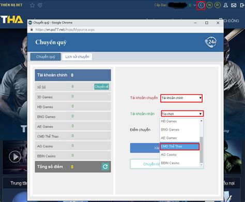Click the star favorite icon in header
The height and width of the screenshot is (202, 245).
click(32, 5)
